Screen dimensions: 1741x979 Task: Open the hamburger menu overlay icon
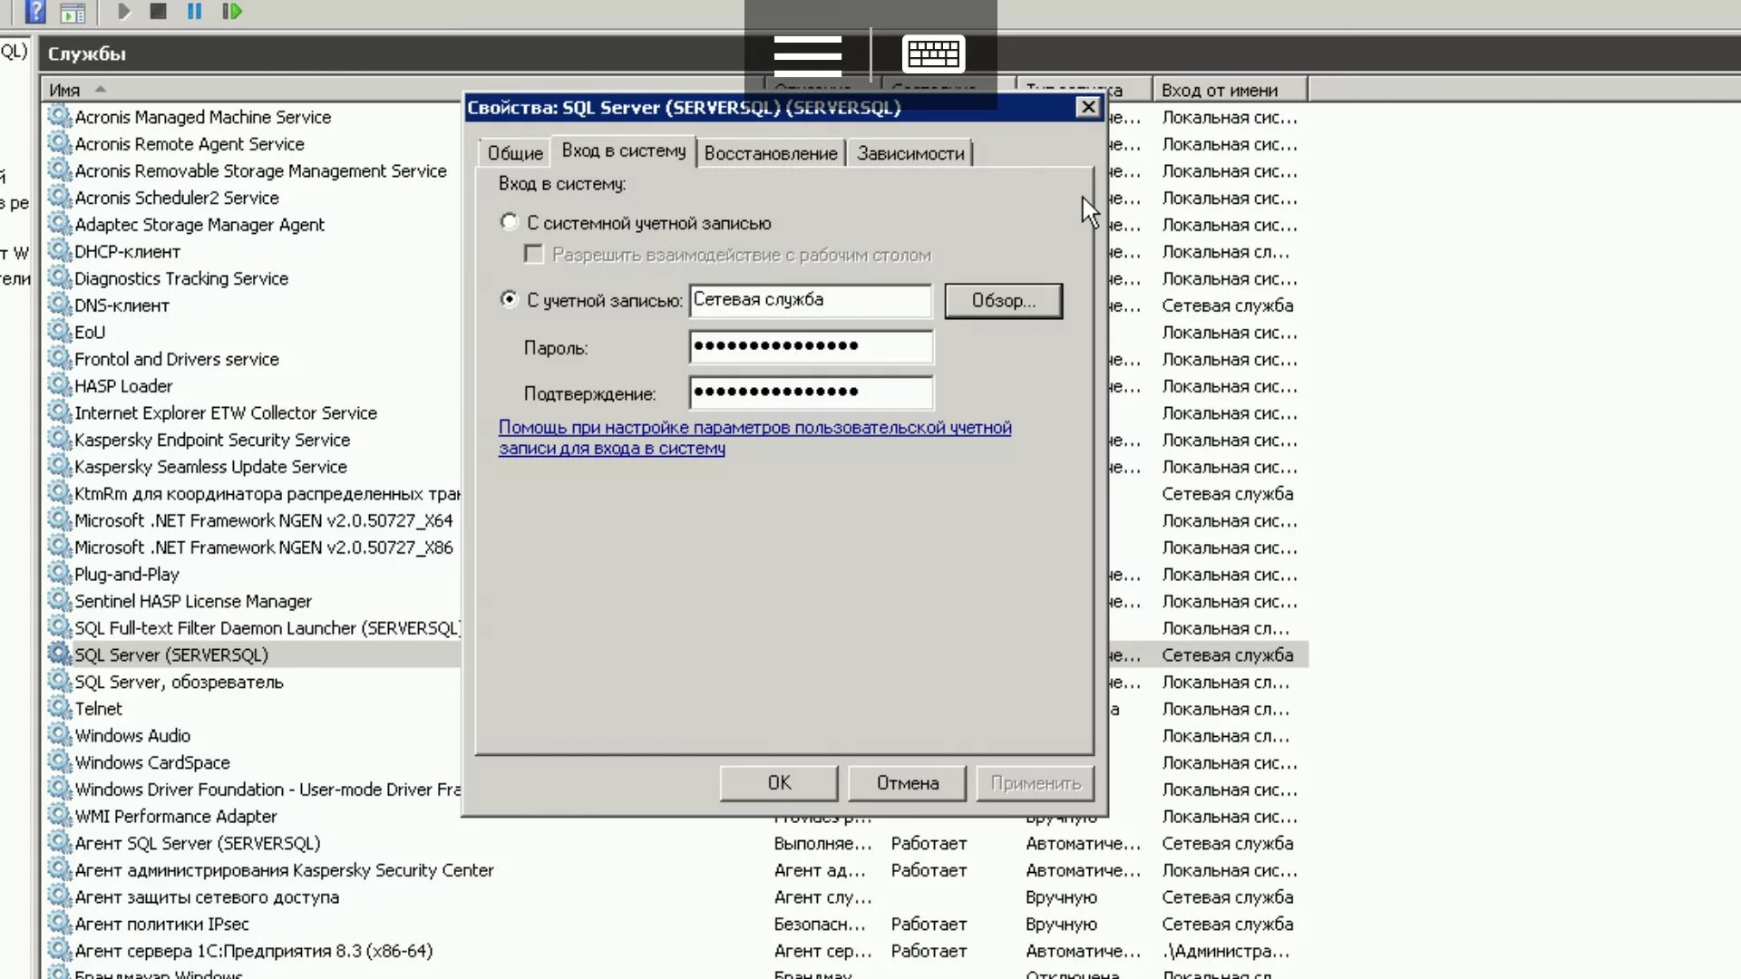tap(807, 55)
